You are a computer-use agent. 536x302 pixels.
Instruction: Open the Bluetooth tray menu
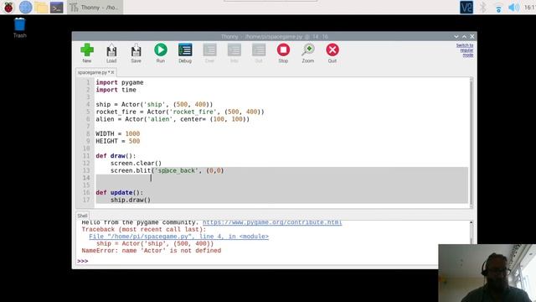pos(482,8)
